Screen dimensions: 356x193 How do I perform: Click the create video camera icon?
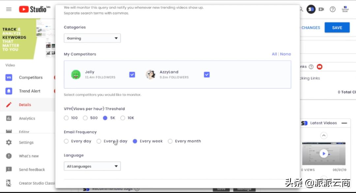[x=321, y=9]
